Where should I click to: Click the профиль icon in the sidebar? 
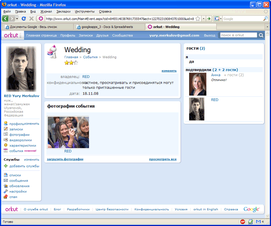6,123
